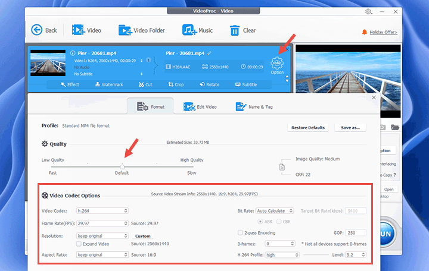Viewport: 429px width, 271px height.
Task: Open the Frame Rate dropdown
Action: [x=102, y=223]
